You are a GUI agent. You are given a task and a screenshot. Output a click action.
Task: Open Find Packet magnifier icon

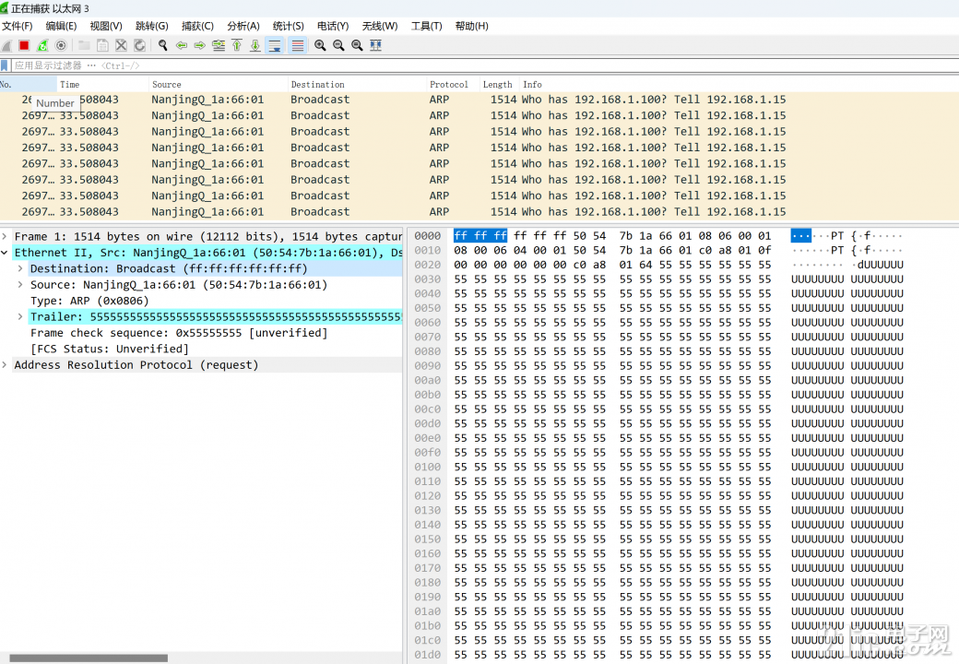[x=162, y=45]
